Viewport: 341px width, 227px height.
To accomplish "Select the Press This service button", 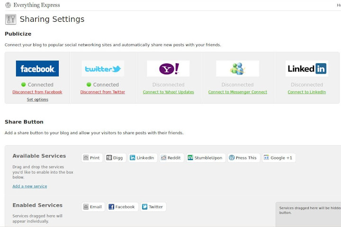I will pyautogui.click(x=244, y=157).
